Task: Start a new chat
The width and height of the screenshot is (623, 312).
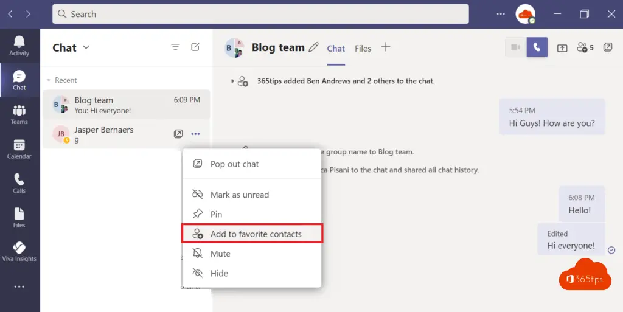Action: point(195,47)
